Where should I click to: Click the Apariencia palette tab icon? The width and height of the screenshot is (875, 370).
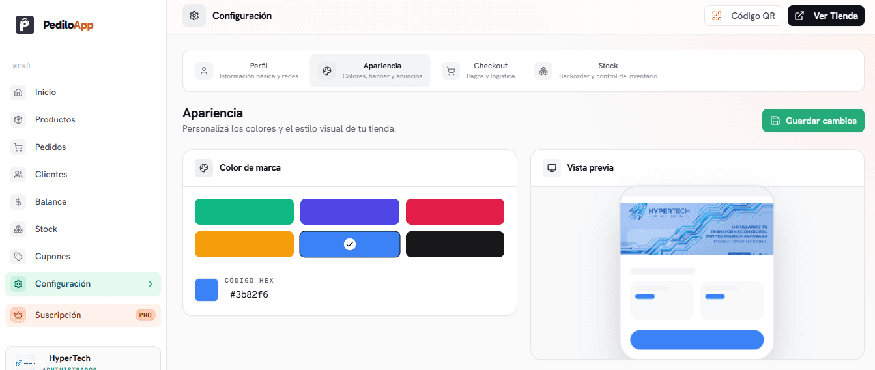(x=327, y=71)
